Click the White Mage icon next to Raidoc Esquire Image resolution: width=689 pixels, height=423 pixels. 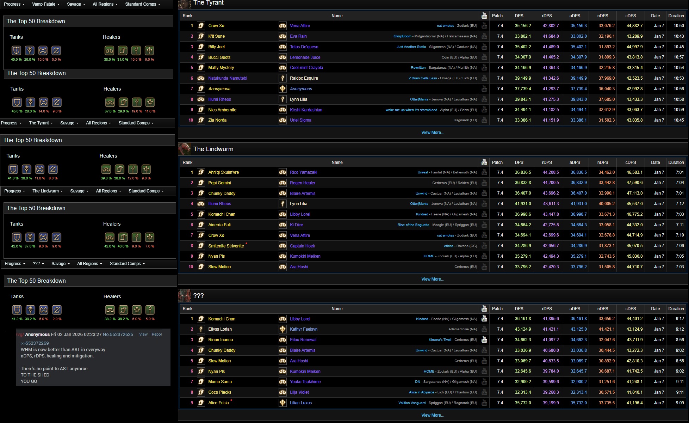click(283, 78)
